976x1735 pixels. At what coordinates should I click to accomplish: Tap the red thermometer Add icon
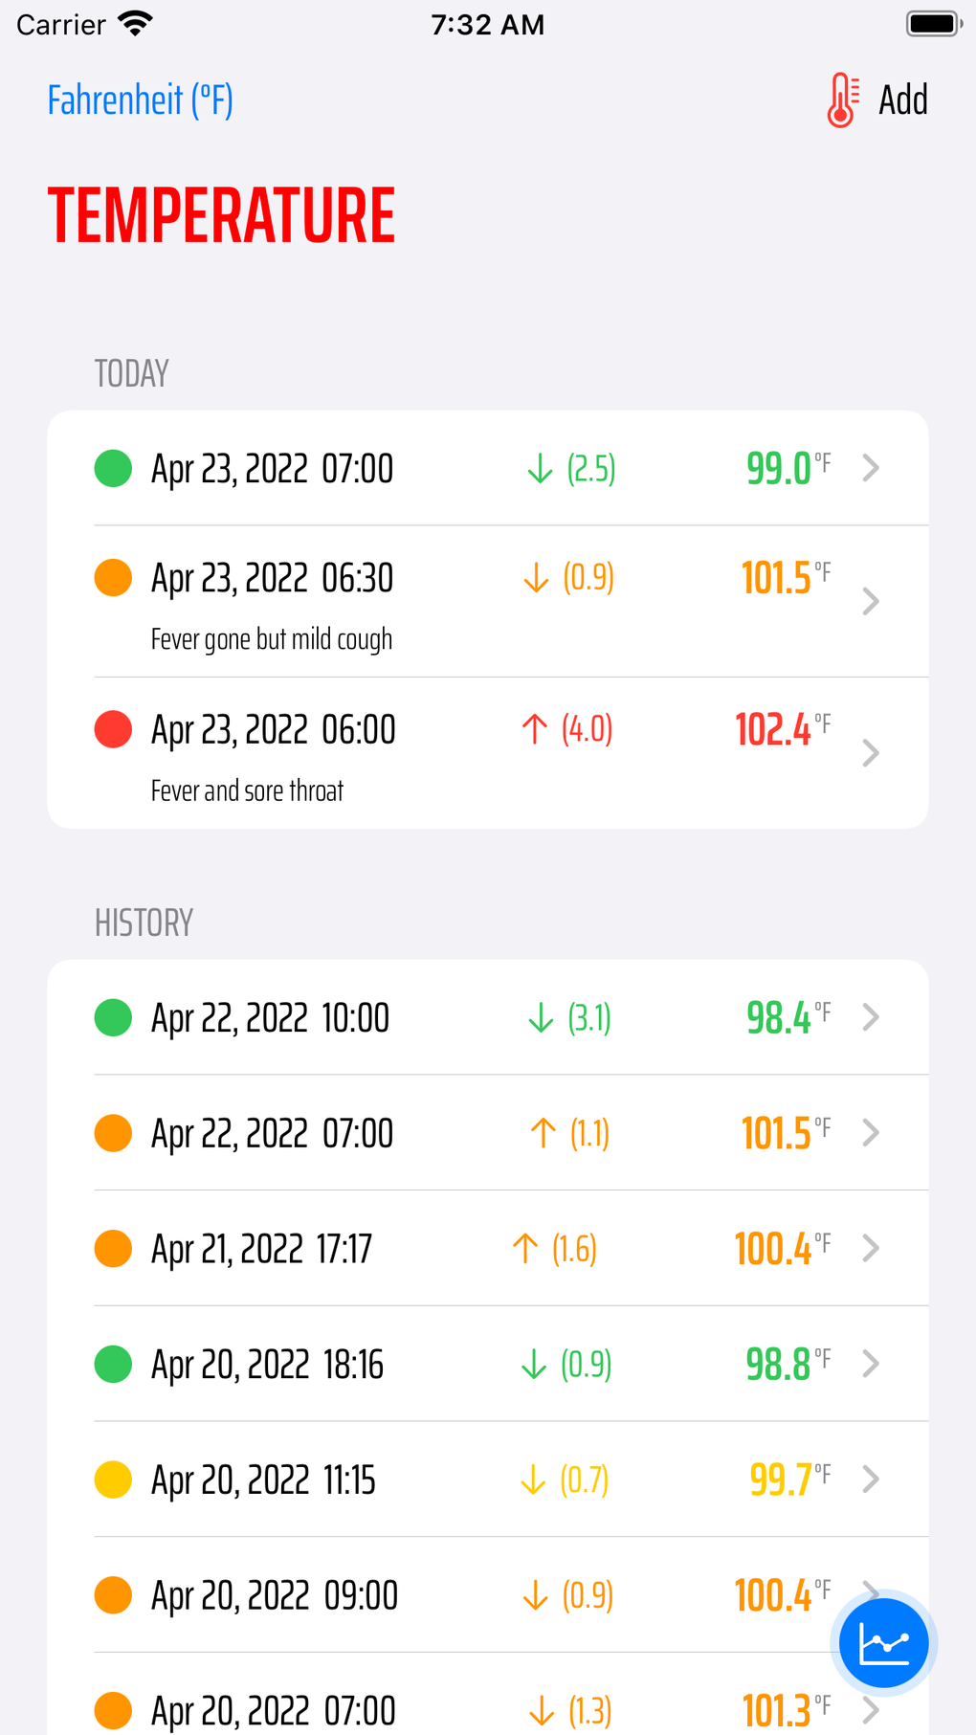(x=842, y=100)
